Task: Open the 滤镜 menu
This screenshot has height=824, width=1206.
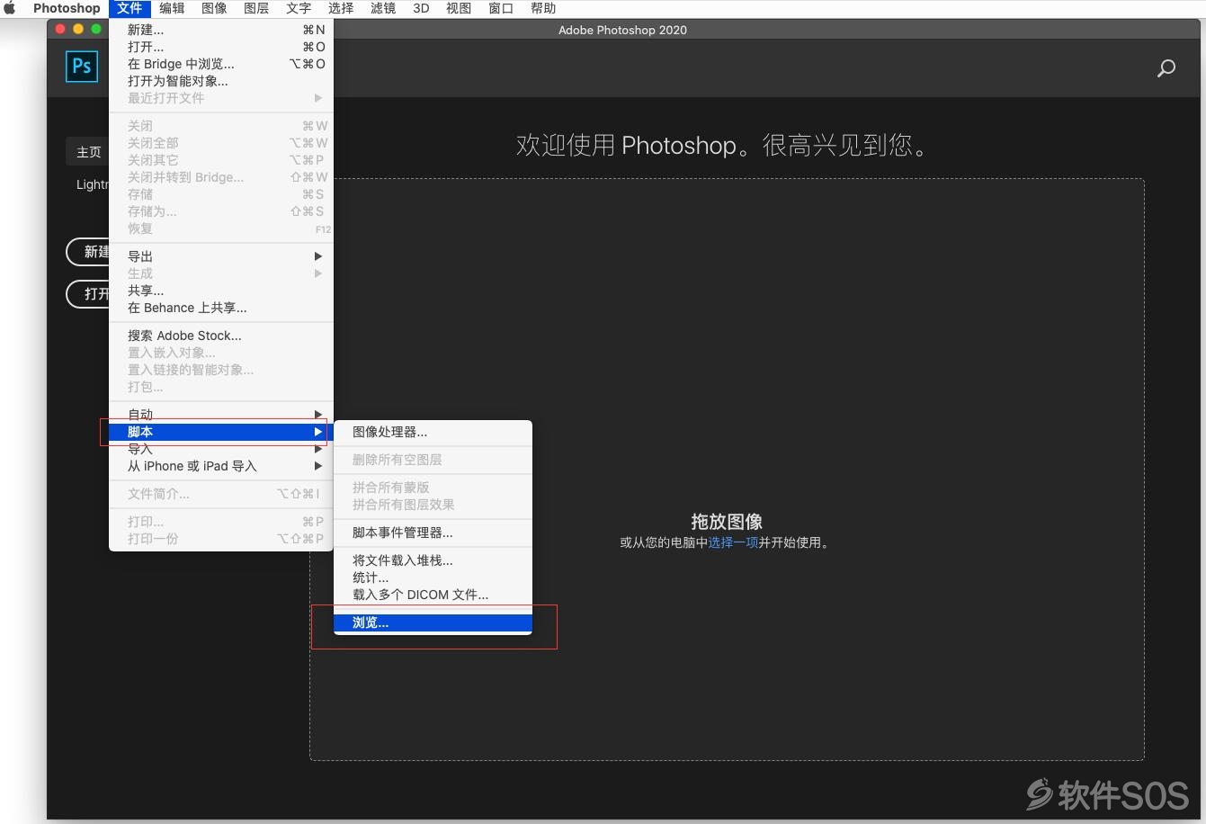Action: (383, 8)
